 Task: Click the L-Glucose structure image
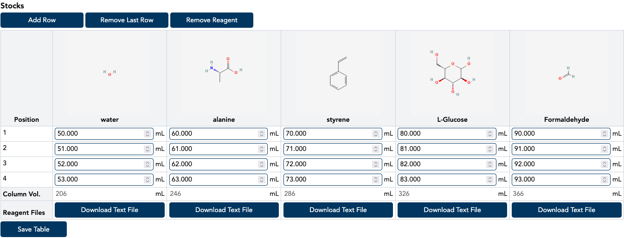pyautogui.click(x=452, y=73)
